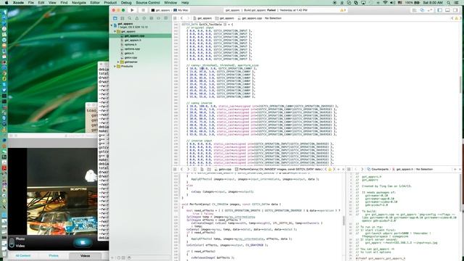
Task: Expand the gstreamer folder
Action: coord(118,62)
